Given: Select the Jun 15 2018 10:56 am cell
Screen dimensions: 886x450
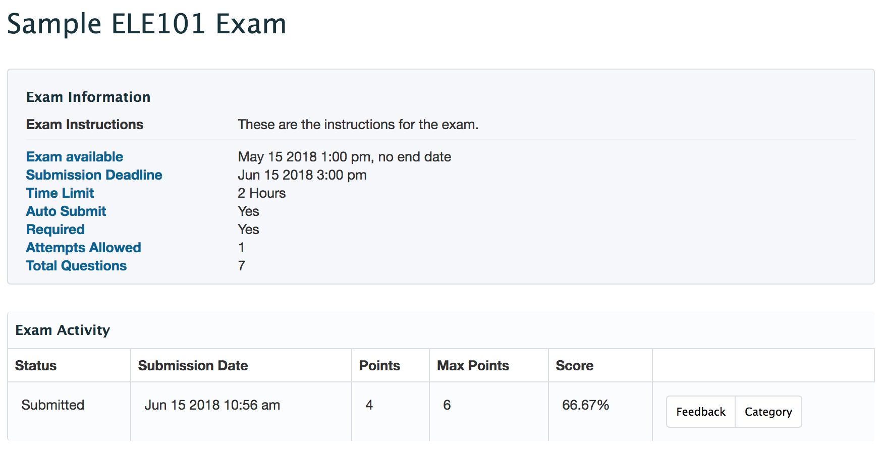Looking at the screenshot, I should [x=212, y=405].
